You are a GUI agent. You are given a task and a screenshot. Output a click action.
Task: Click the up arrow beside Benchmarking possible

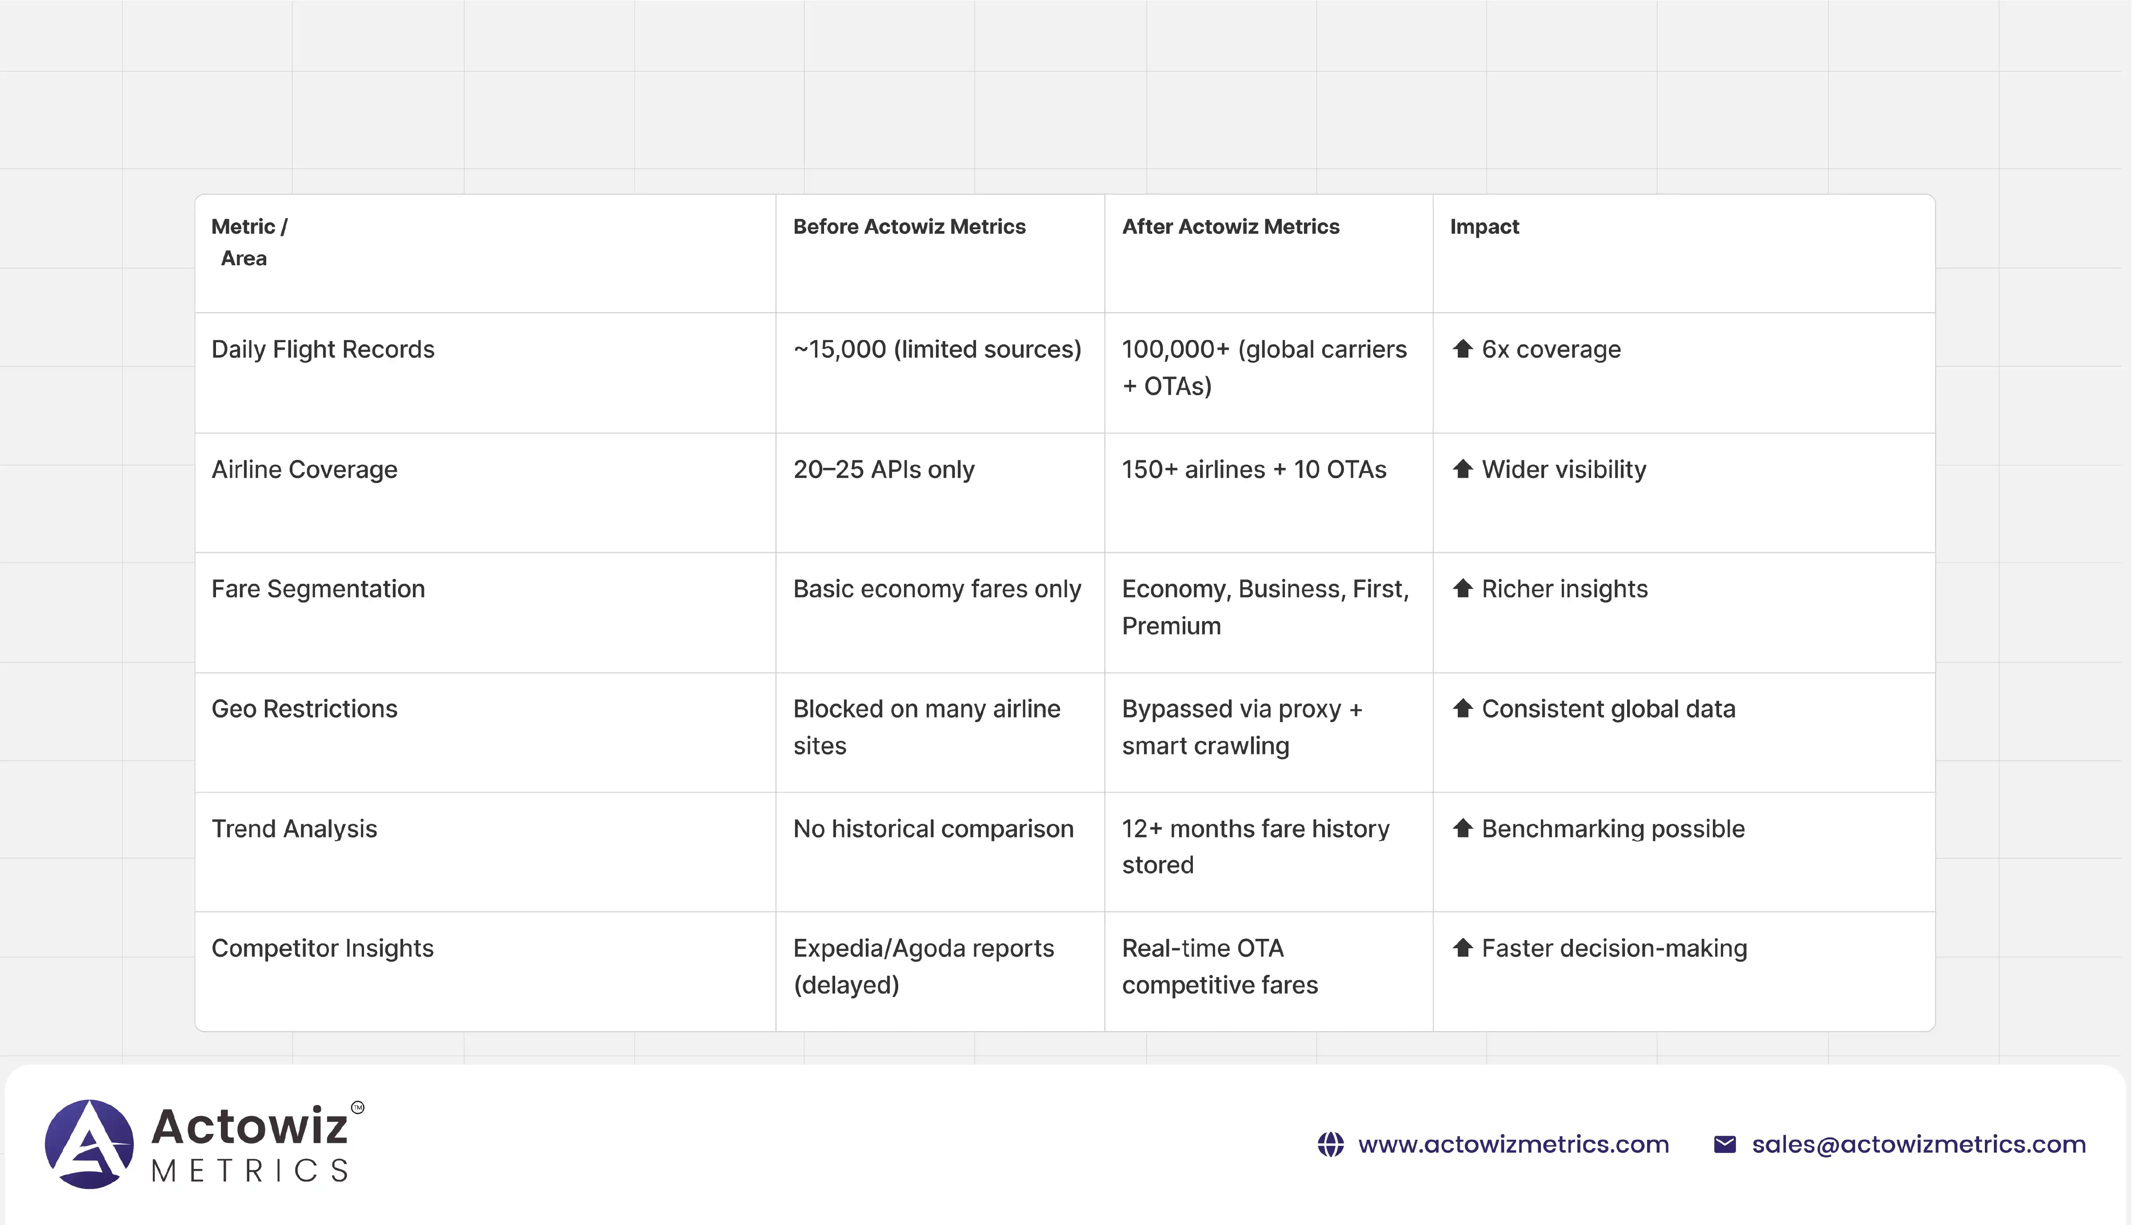[x=1462, y=828]
